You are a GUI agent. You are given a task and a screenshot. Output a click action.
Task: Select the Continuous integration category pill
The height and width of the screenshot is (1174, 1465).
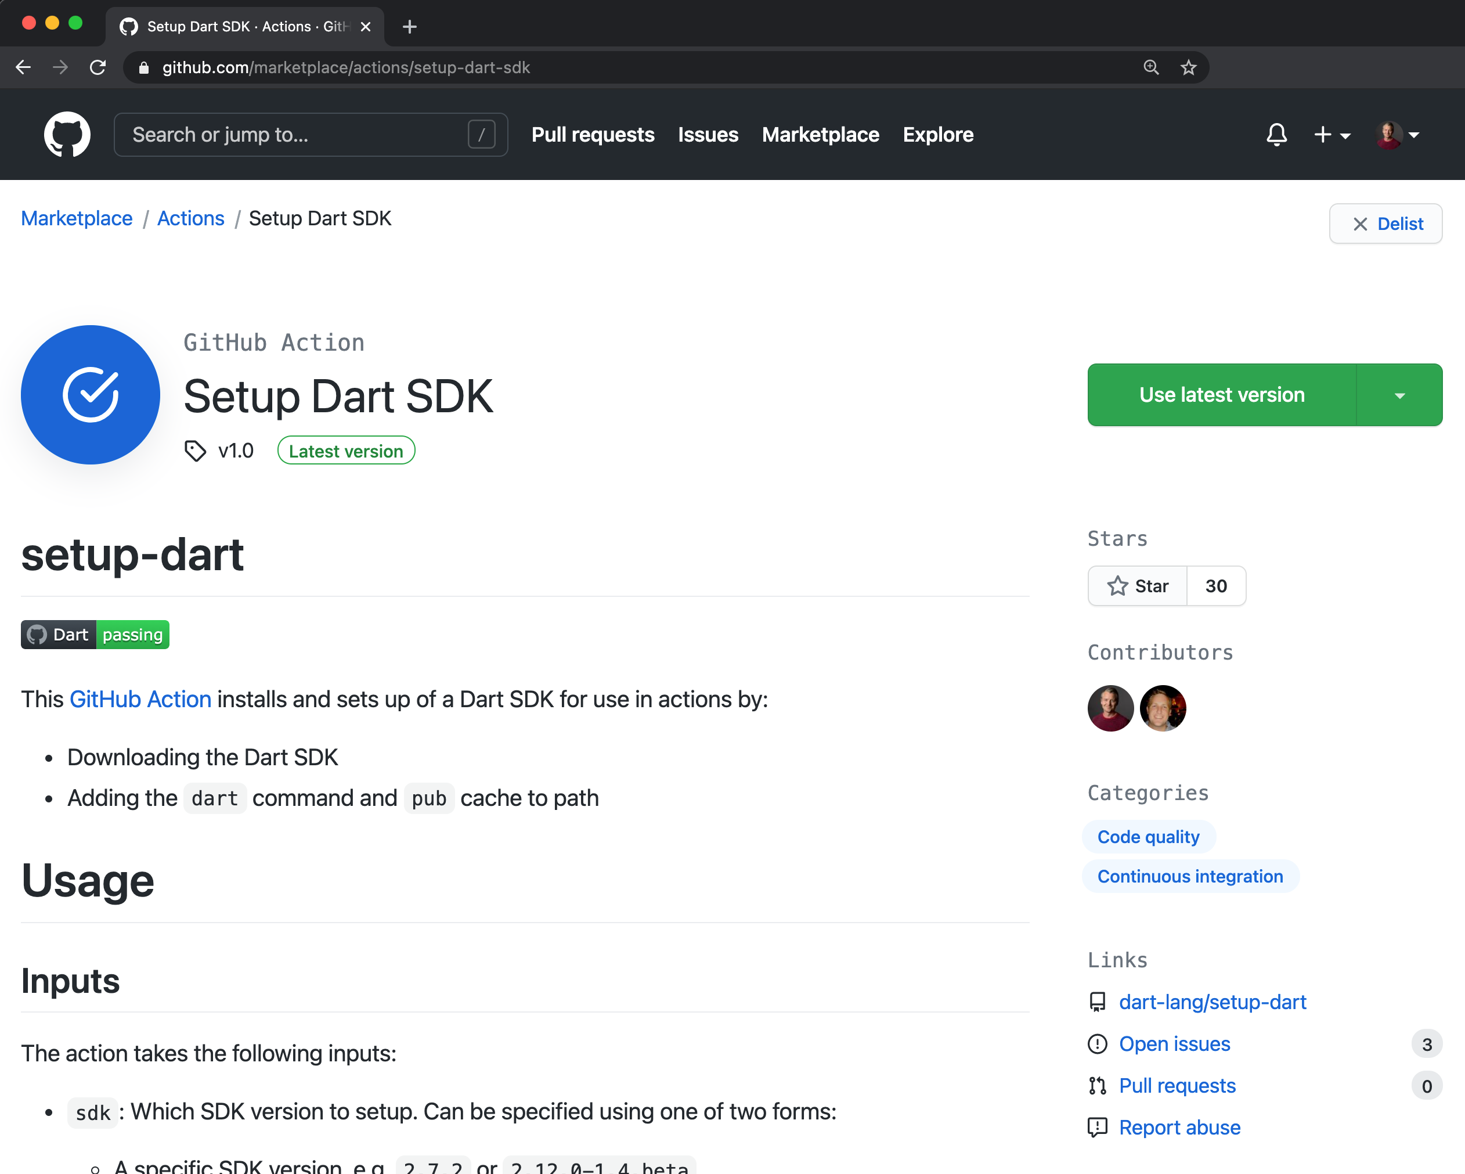coord(1190,876)
